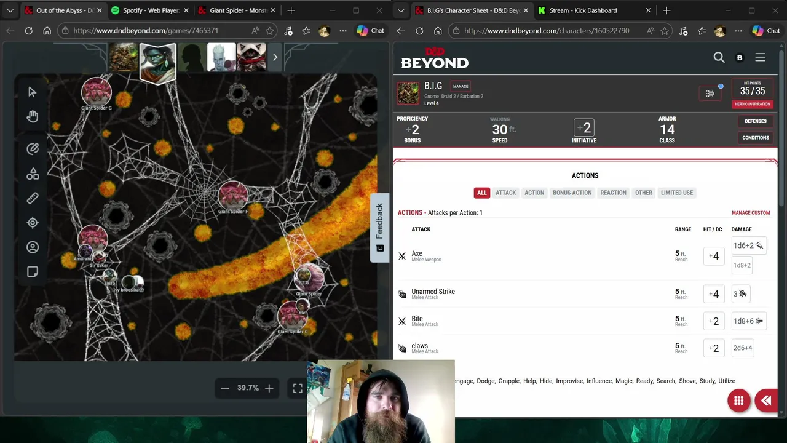Select the Attack filter tab
Image resolution: width=787 pixels, height=443 pixels.
[x=506, y=193]
